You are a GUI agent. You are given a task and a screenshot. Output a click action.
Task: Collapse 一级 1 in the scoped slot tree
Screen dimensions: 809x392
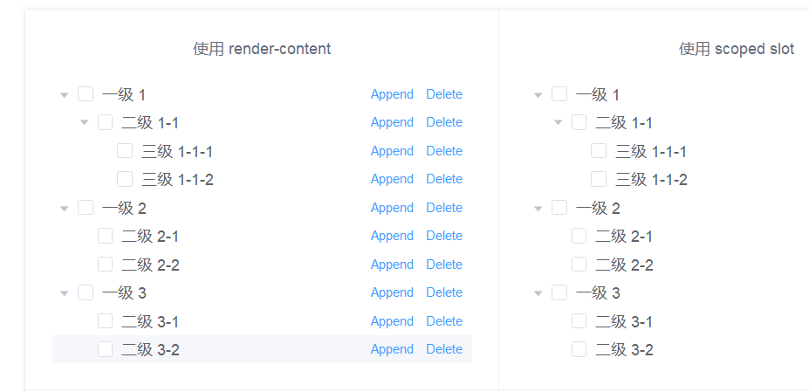(x=538, y=95)
